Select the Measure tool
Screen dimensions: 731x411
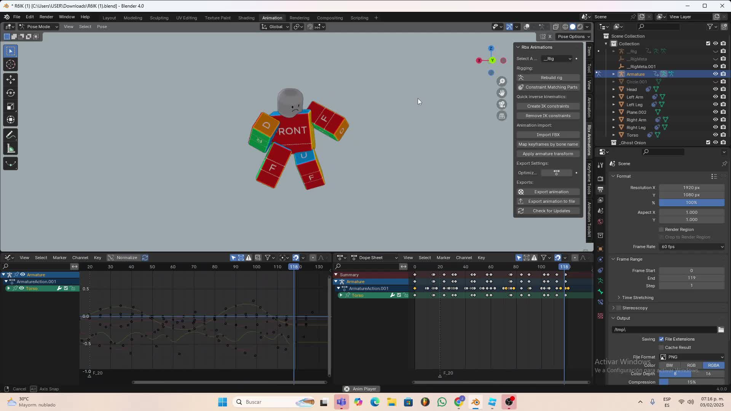tap(11, 149)
